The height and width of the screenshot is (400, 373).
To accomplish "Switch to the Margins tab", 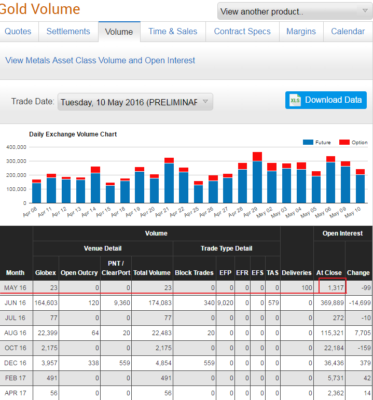I will click(x=301, y=31).
